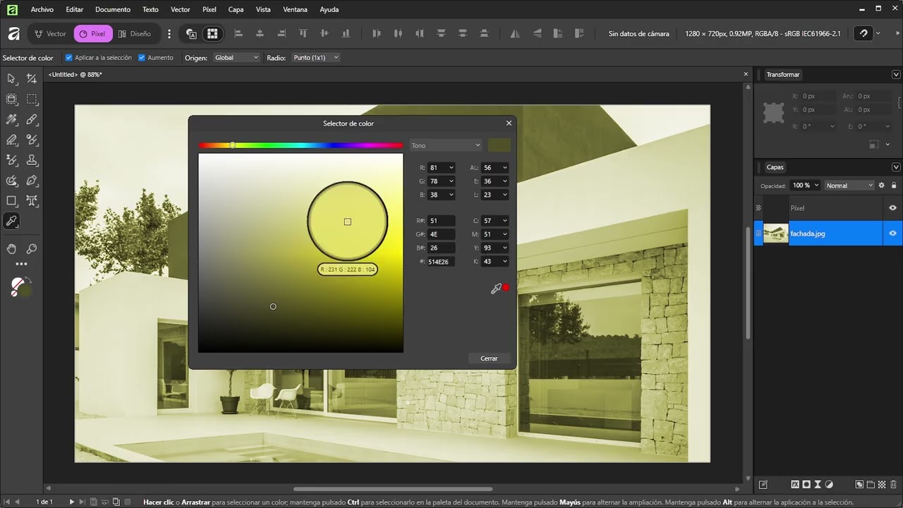Select the Hand pan tool

pyautogui.click(x=11, y=249)
